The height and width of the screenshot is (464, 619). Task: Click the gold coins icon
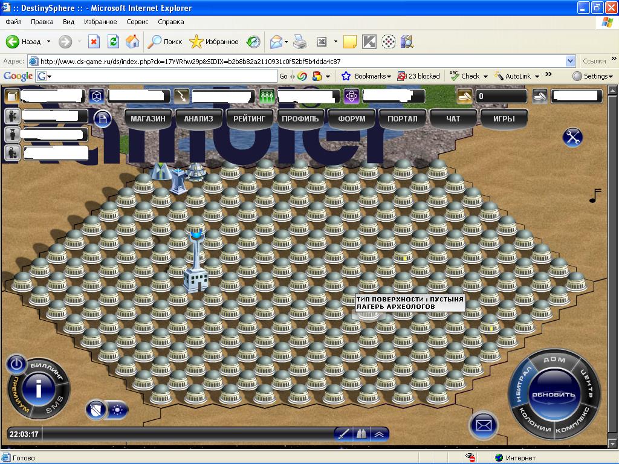pos(464,96)
